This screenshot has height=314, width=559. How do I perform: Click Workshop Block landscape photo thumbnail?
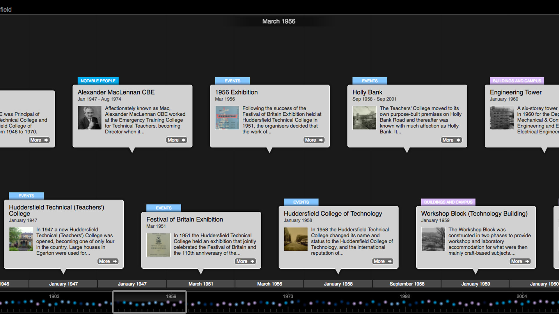433,239
